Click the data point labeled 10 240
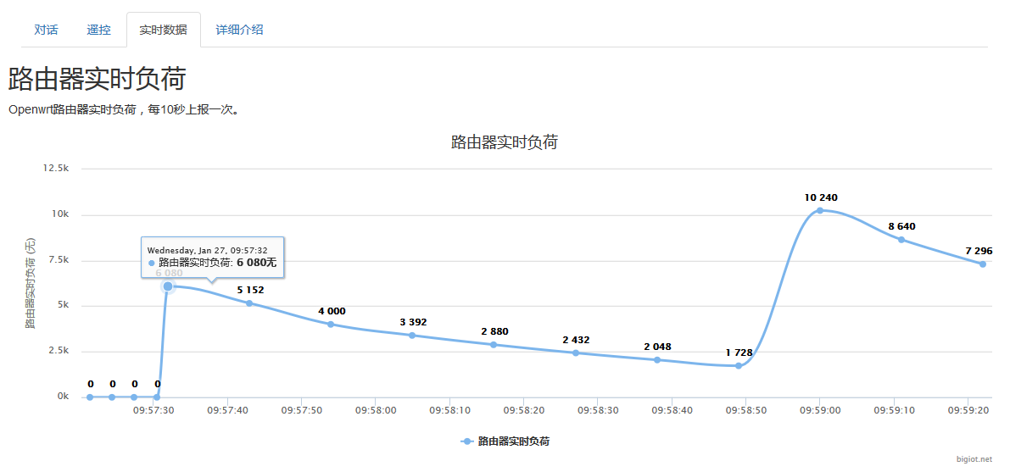 click(820, 210)
